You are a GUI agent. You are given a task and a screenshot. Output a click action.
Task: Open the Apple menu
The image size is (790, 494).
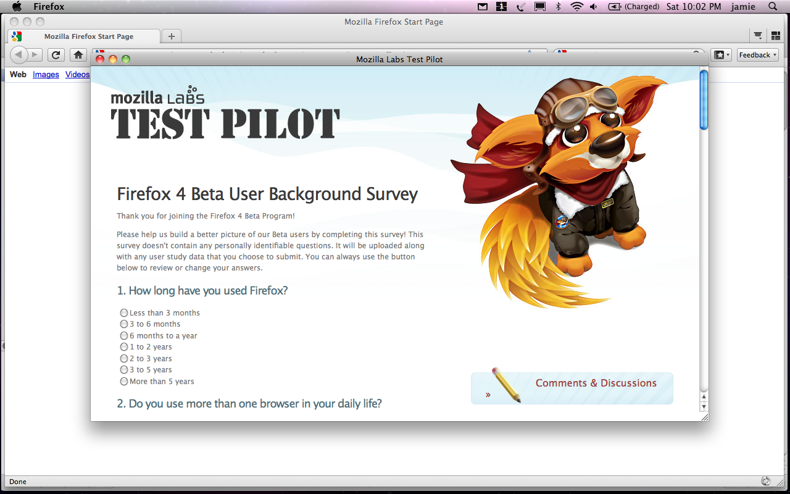point(17,7)
